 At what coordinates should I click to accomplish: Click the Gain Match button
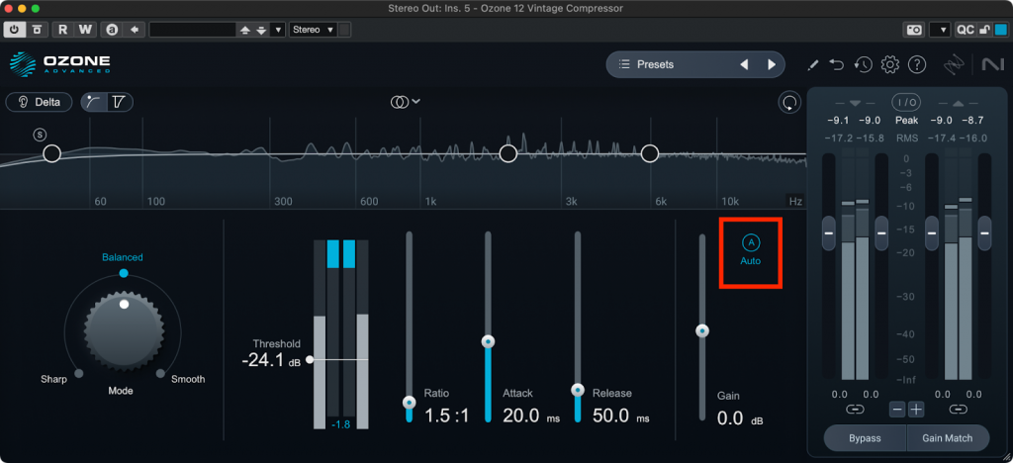(949, 437)
